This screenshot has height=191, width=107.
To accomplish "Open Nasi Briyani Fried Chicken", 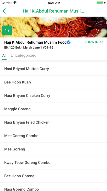I will tap(53, 122).
